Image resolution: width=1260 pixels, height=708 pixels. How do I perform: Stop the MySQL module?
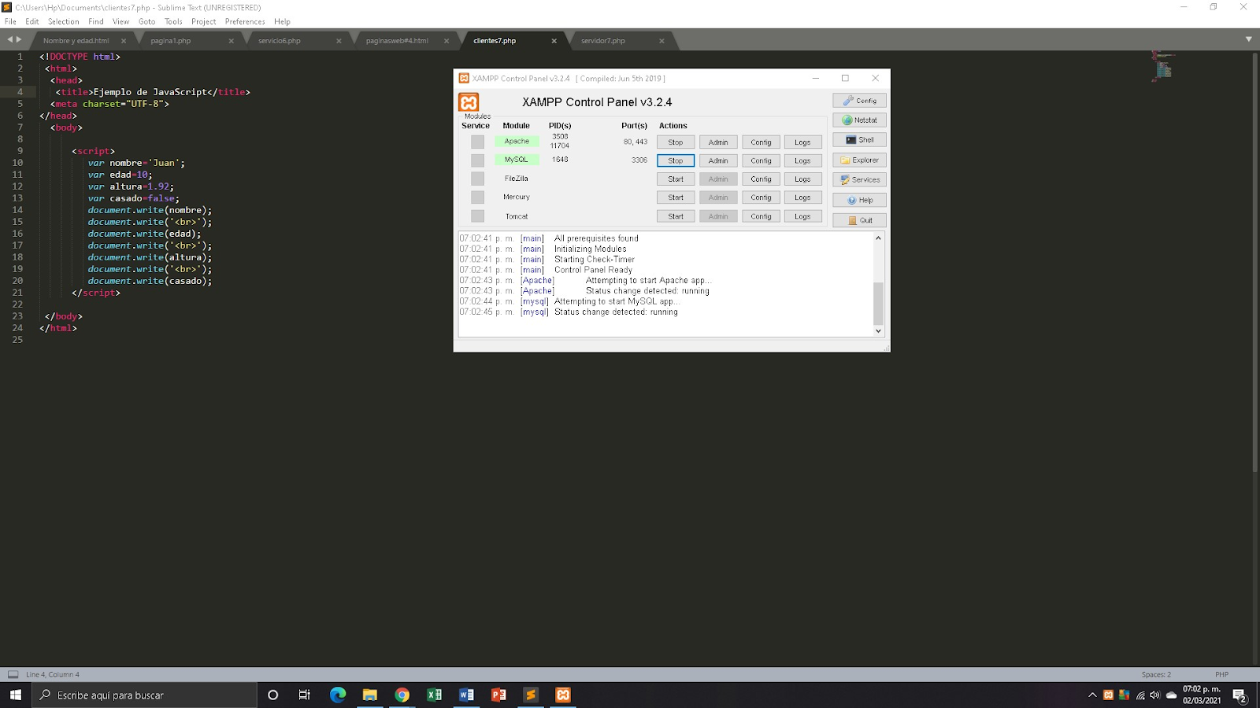[676, 160]
